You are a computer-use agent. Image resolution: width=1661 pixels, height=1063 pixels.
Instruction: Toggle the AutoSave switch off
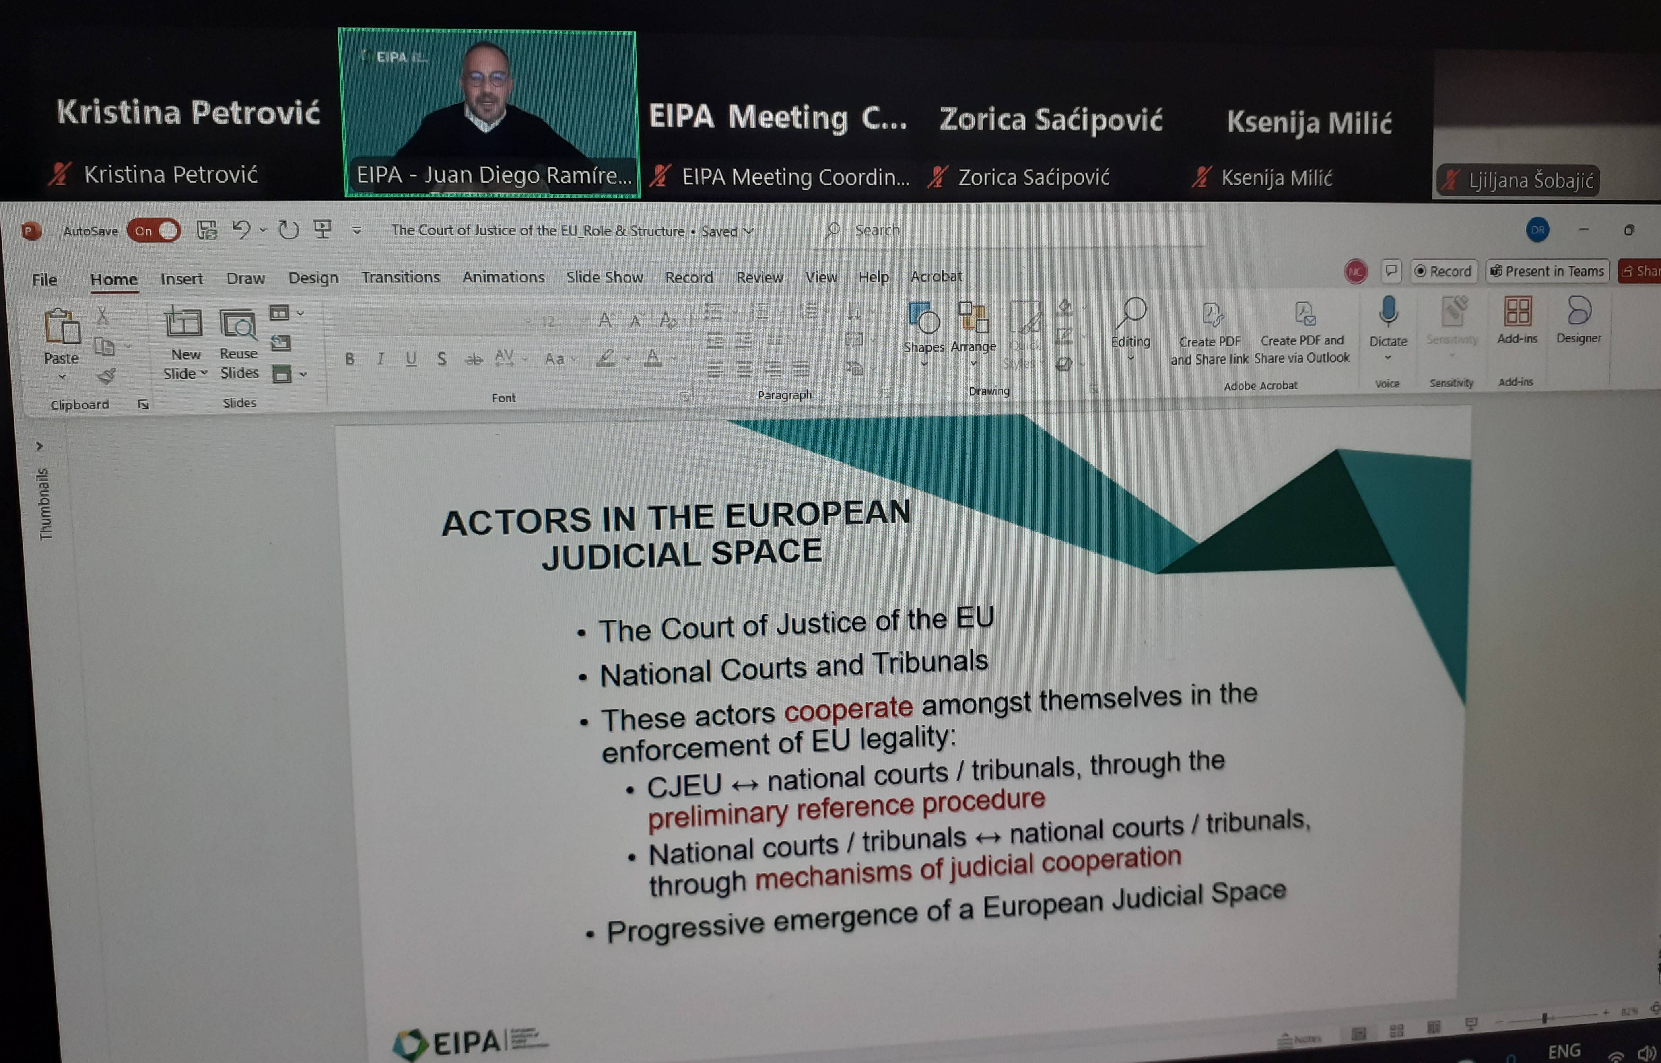tap(154, 231)
